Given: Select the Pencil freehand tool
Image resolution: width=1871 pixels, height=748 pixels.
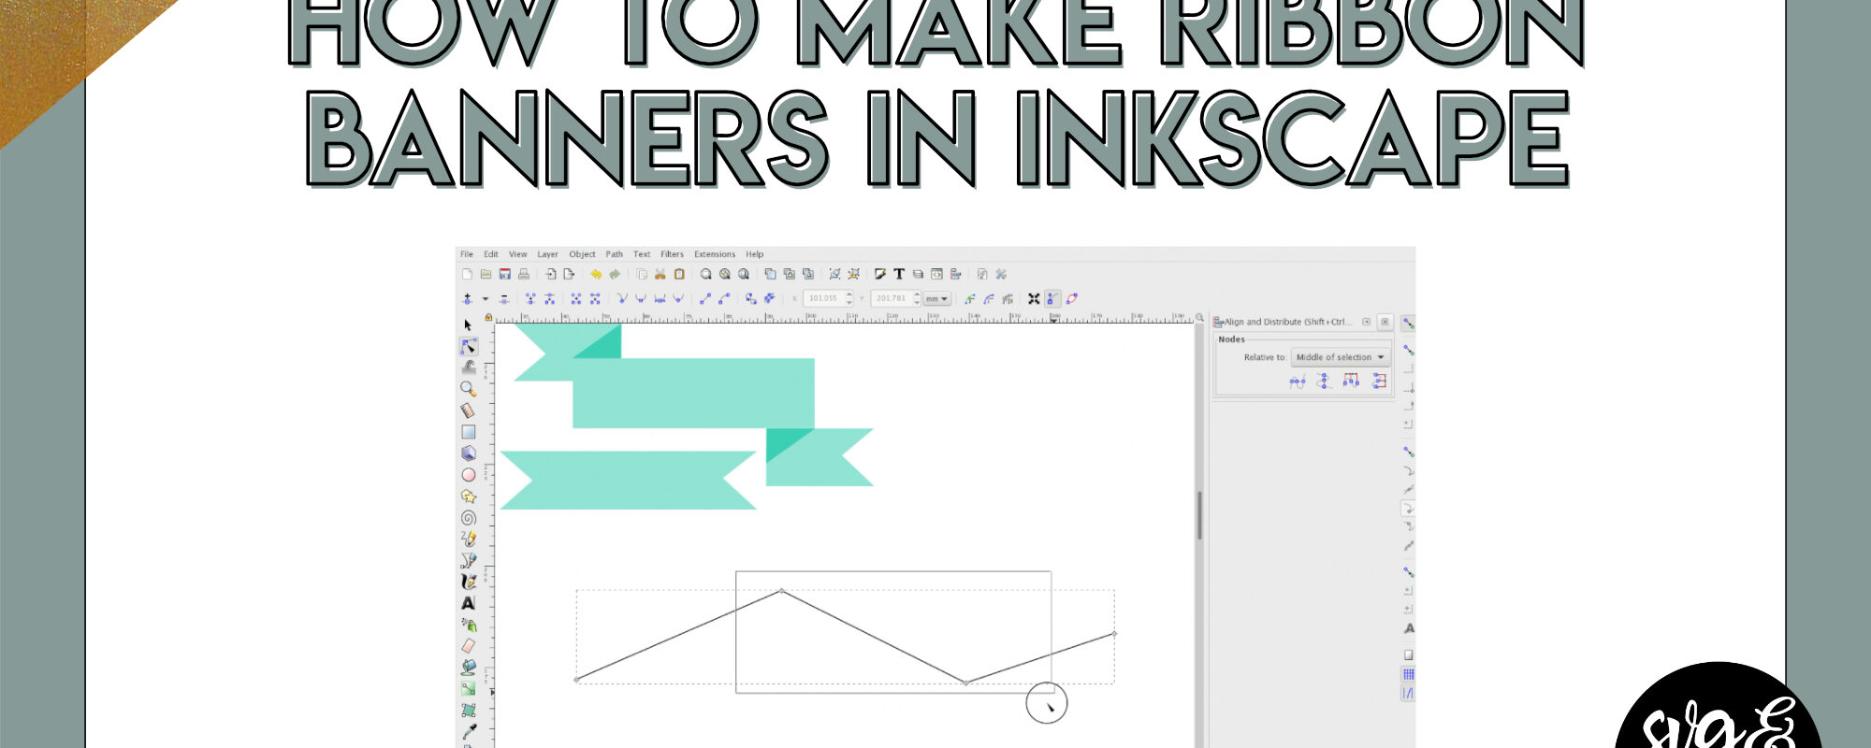Looking at the screenshot, I should 469,539.
